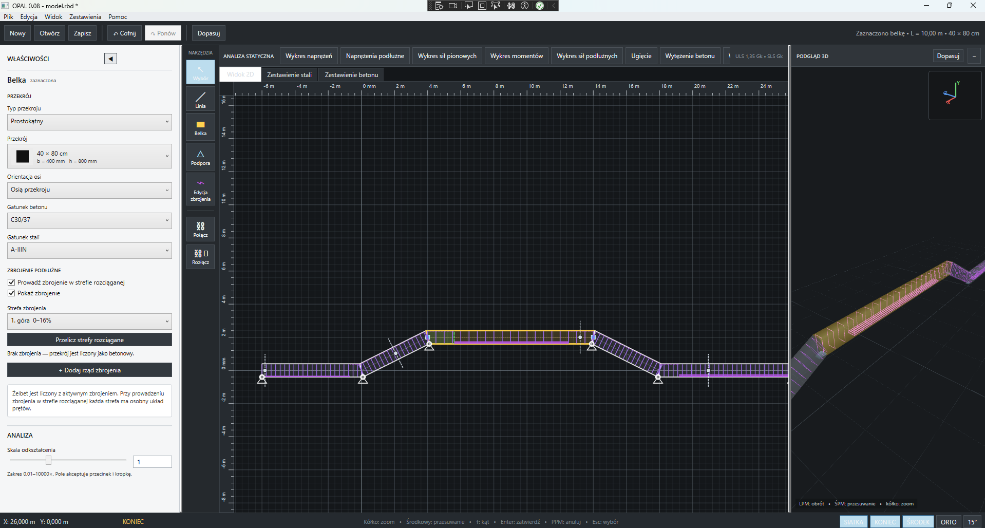Viewport: 985px width, 528px height.
Task: Click the 15° angle snap button
Action: point(973,522)
